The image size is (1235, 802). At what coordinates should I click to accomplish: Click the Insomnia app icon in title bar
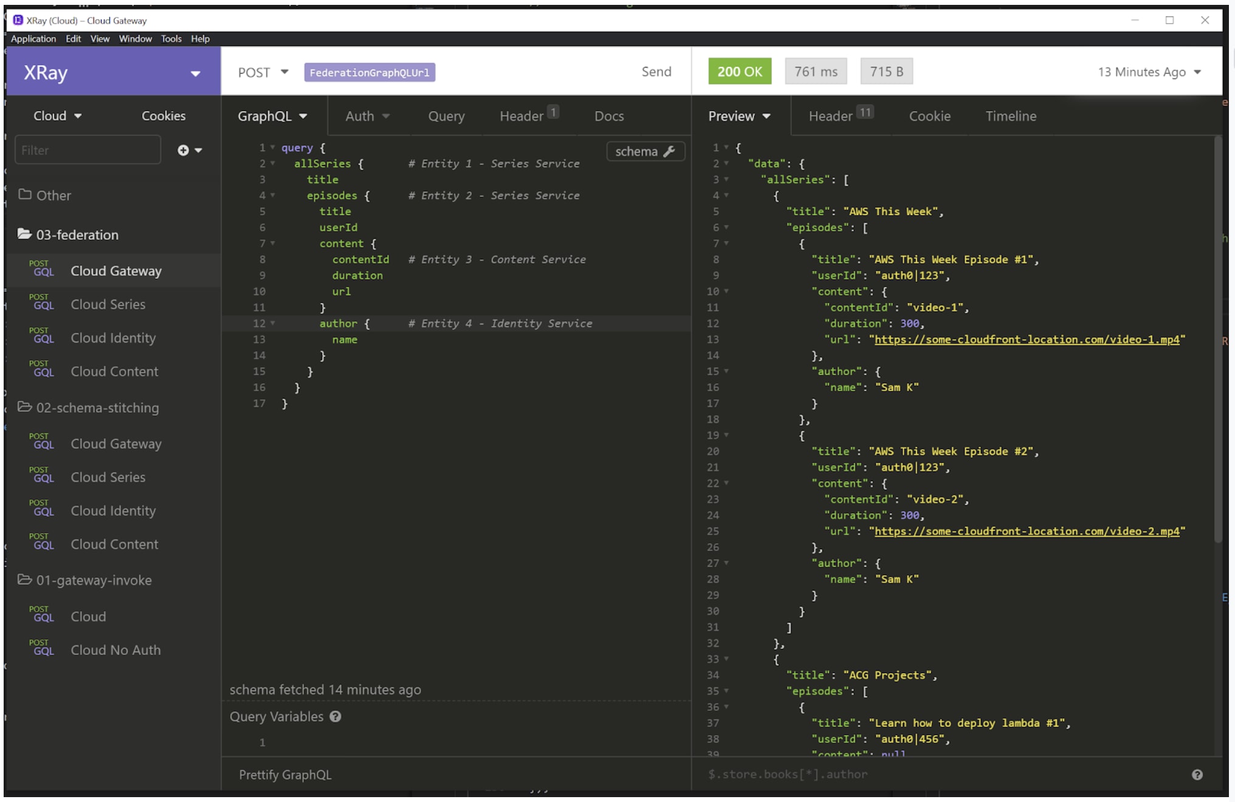[x=18, y=20]
